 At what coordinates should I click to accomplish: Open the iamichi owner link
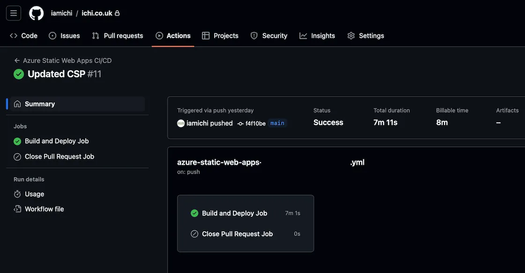coord(61,13)
